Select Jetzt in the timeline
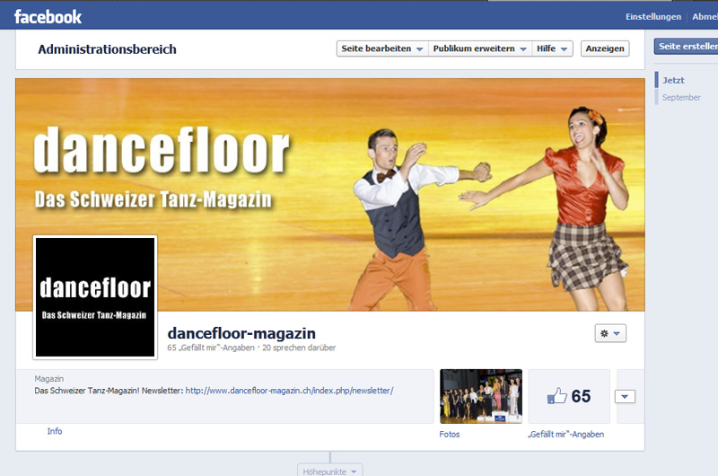This screenshot has height=476, width=718. tap(673, 80)
